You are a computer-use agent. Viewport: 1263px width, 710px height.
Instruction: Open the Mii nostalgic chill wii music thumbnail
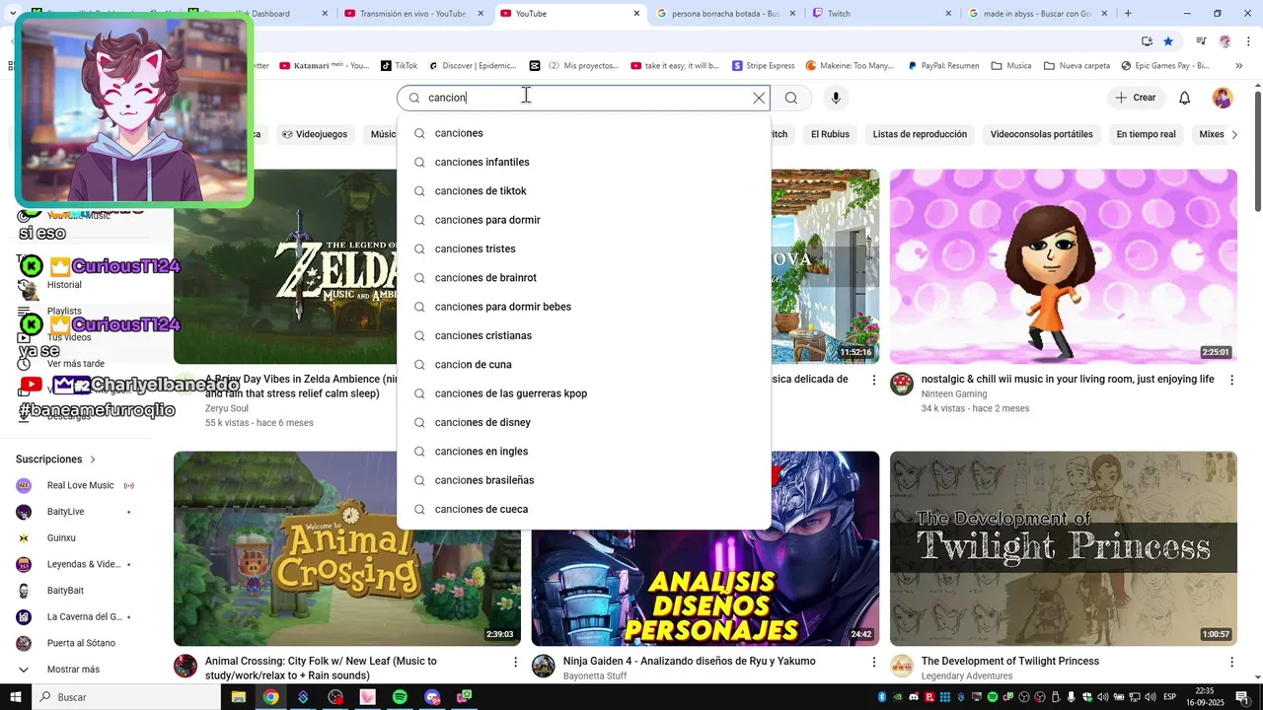1063,266
